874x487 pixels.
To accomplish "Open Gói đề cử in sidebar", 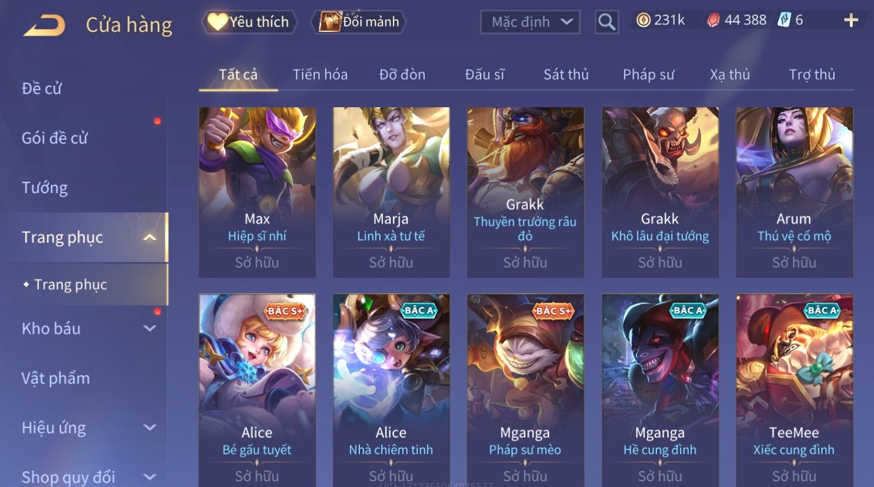I will coord(55,138).
